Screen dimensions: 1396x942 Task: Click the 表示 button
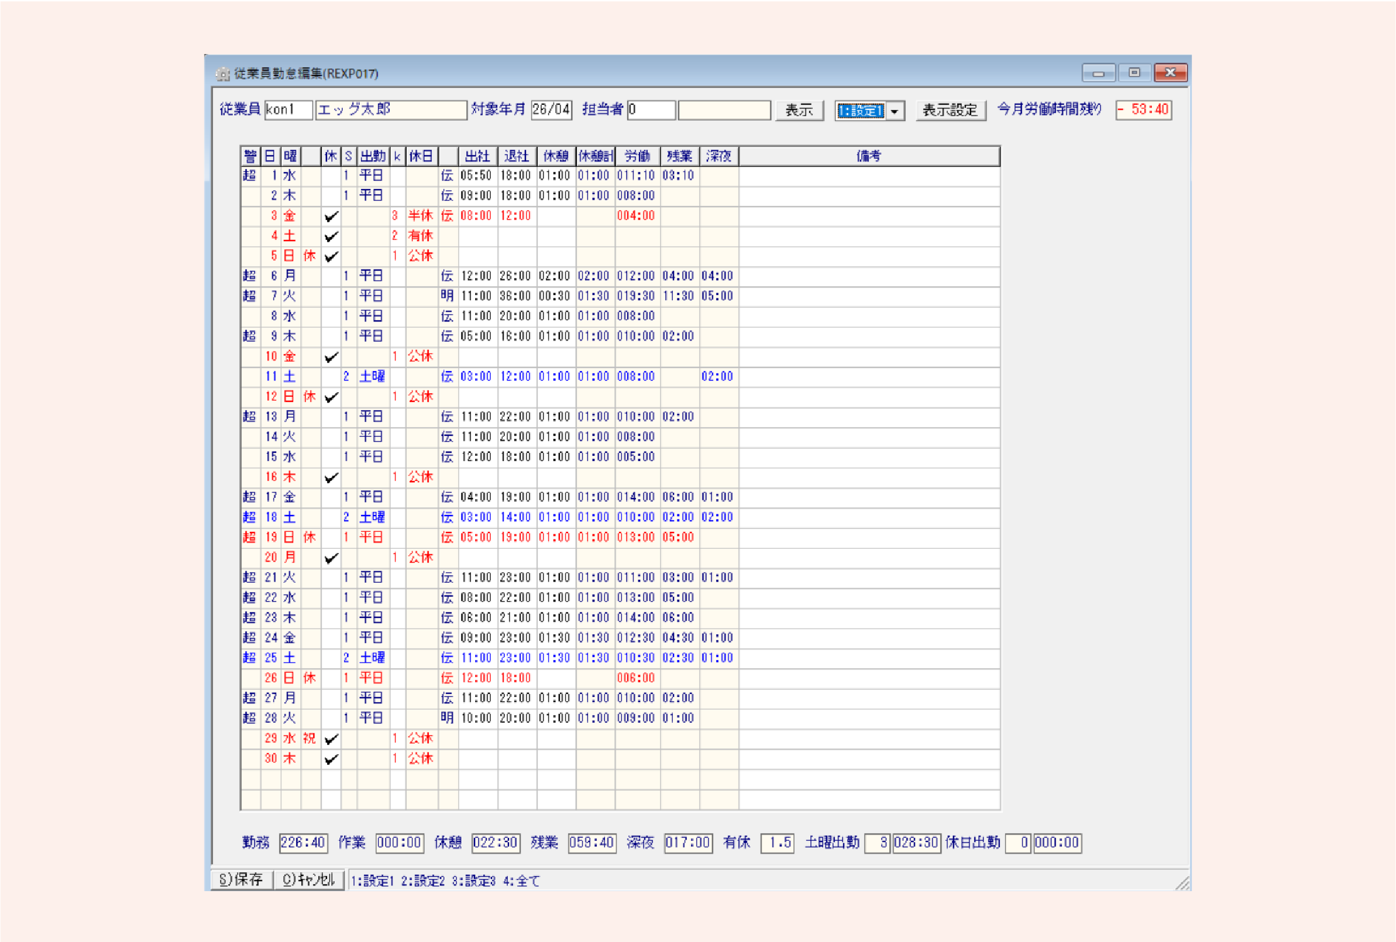[799, 111]
